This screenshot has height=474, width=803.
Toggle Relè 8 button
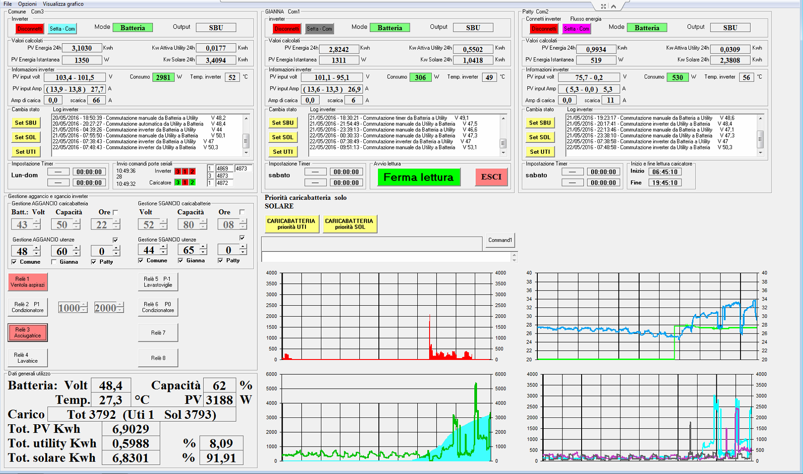158,358
